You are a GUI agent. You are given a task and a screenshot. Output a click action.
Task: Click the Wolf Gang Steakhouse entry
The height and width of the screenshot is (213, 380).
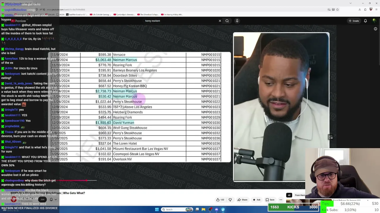pyautogui.click(x=130, y=128)
